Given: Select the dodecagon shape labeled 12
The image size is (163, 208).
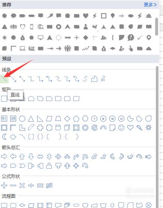Looking at the screenshot, I should point(121,119).
